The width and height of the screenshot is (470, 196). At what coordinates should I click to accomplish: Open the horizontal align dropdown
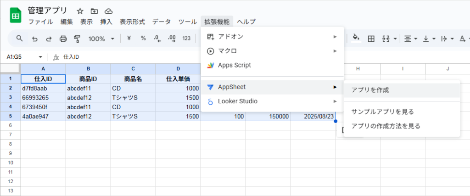click(410, 39)
